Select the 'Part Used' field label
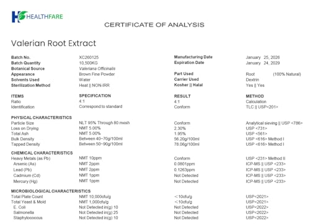The image size is (310, 224). point(184,74)
